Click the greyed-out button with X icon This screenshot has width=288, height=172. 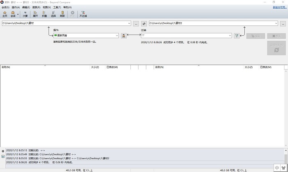[276, 36]
